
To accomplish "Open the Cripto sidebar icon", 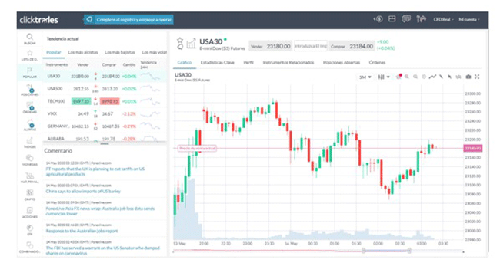I will (30, 195).
